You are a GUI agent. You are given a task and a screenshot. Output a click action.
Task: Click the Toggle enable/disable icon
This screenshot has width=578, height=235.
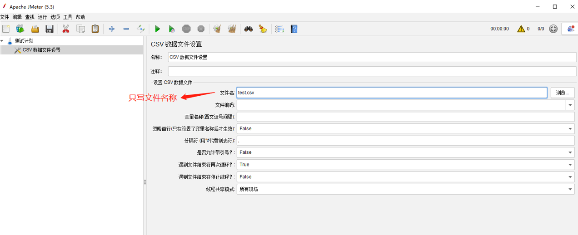[x=141, y=29]
